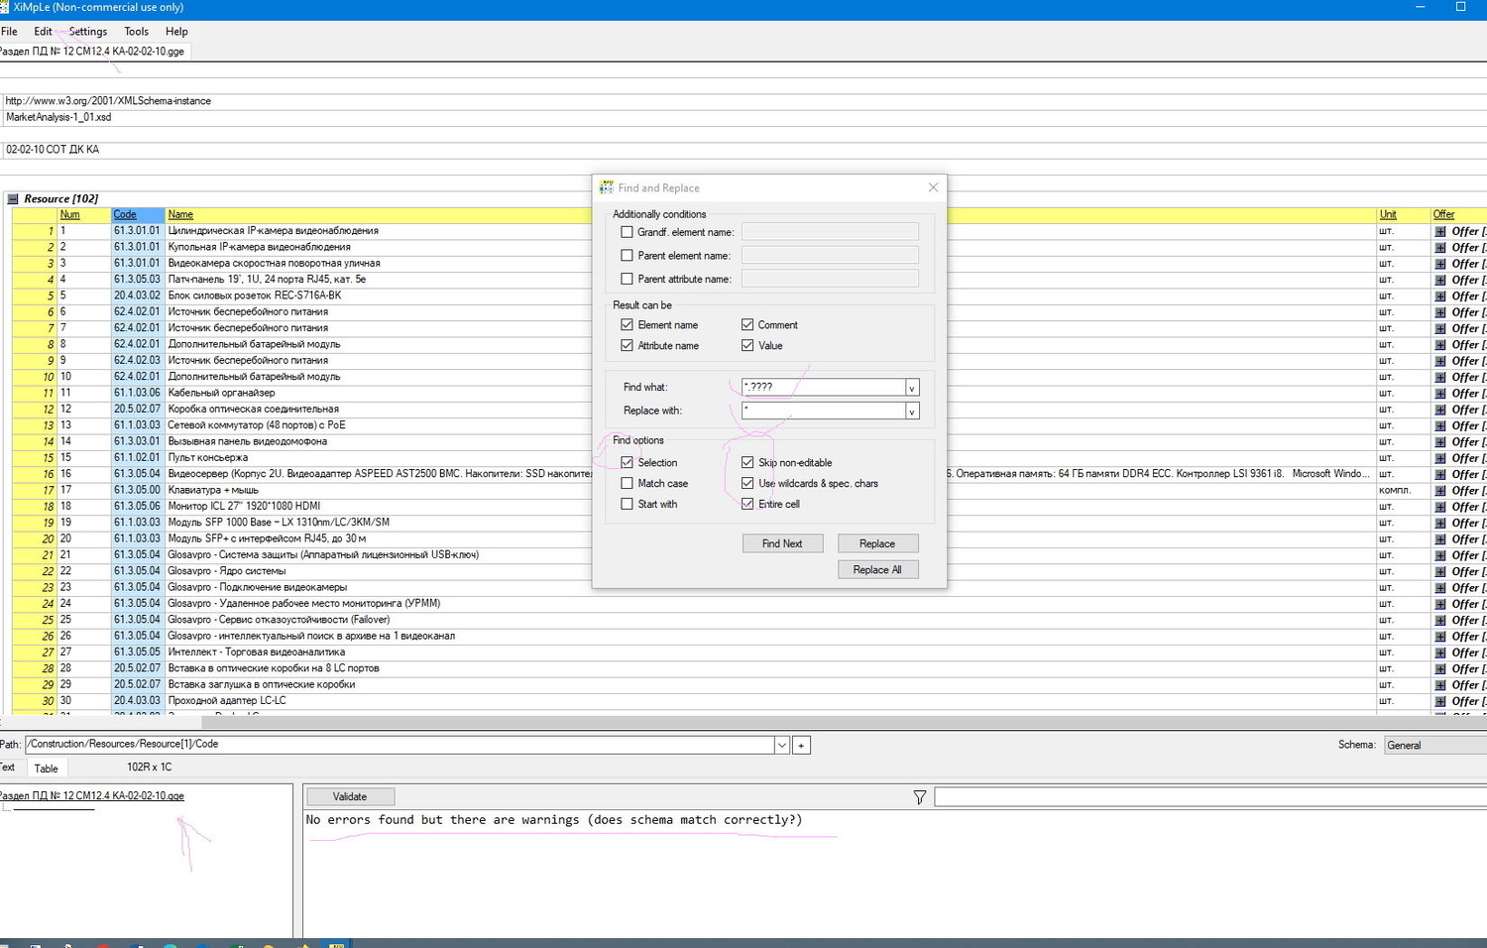Expand the Offer node in row 1
The height and width of the screenshot is (948, 1487).
pos(1440,232)
